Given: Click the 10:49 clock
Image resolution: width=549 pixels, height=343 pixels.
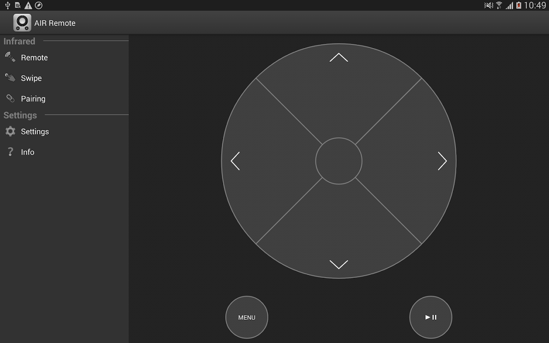Looking at the screenshot, I should click(535, 5).
